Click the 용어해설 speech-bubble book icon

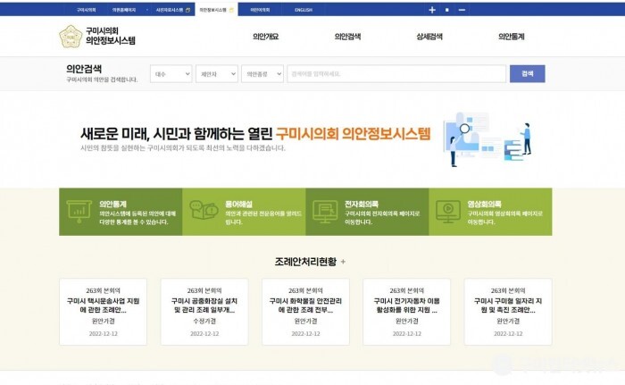[204, 210]
